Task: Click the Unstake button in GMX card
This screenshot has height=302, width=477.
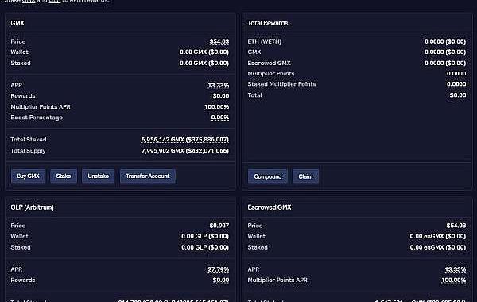Action: pos(99,176)
